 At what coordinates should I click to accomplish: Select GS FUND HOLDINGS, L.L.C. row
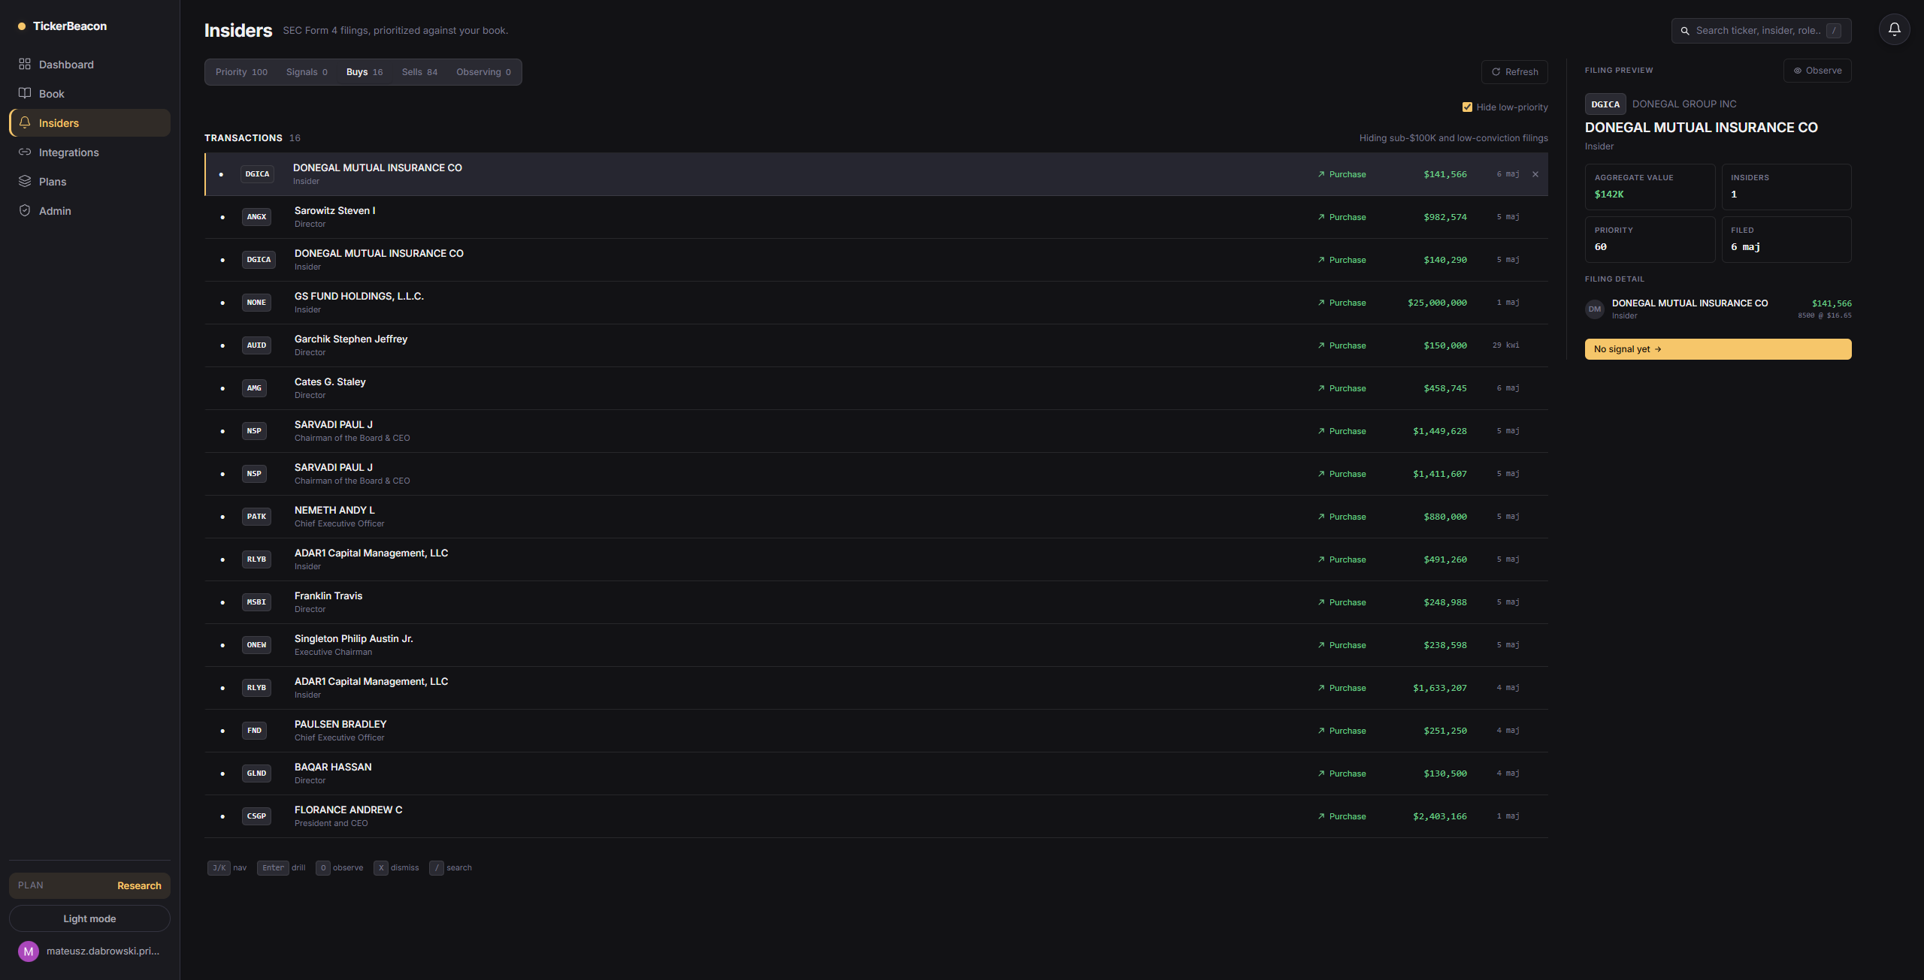click(x=876, y=303)
